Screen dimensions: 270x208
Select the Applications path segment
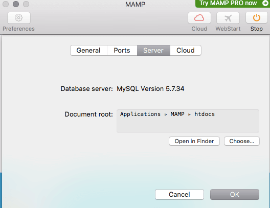pyautogui.click(x=140, y=114)
